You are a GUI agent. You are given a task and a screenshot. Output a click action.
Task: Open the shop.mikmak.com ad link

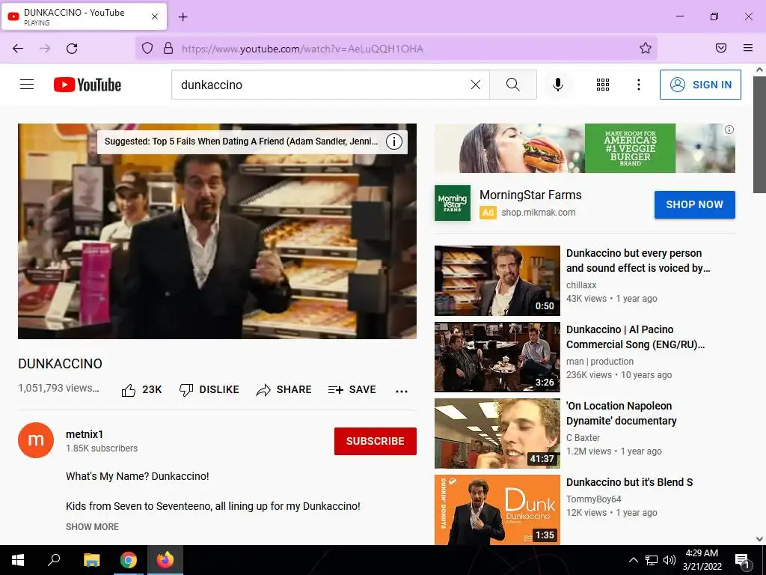tap(539, 212)
